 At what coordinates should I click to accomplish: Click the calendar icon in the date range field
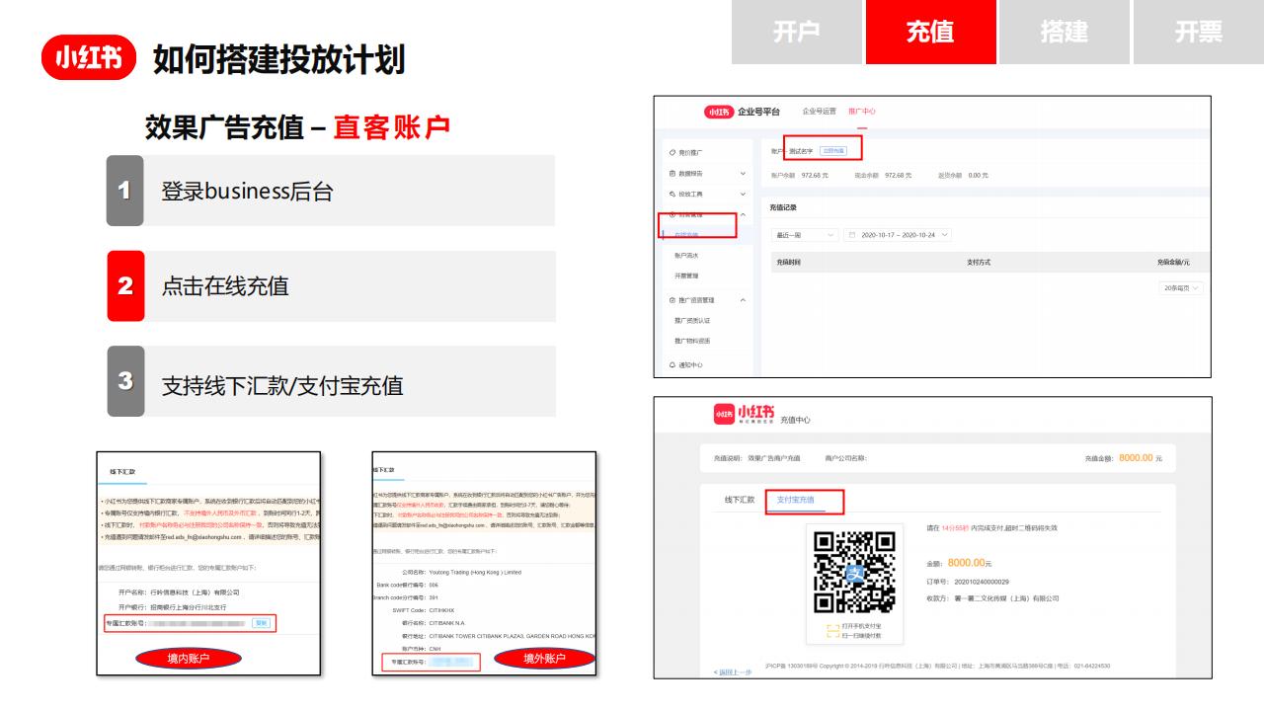click(852, 235)
